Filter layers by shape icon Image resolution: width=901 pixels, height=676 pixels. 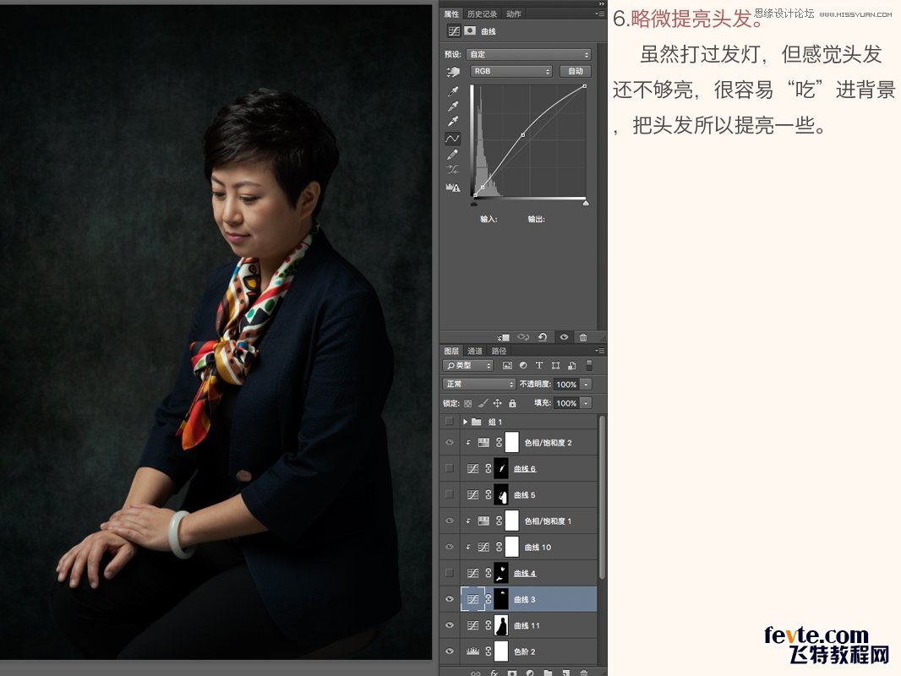[555, 365]
